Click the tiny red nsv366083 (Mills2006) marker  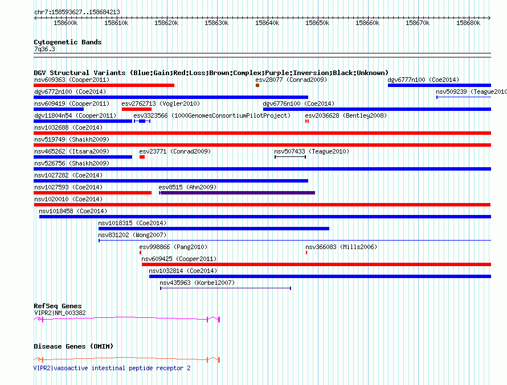[306, 252]
